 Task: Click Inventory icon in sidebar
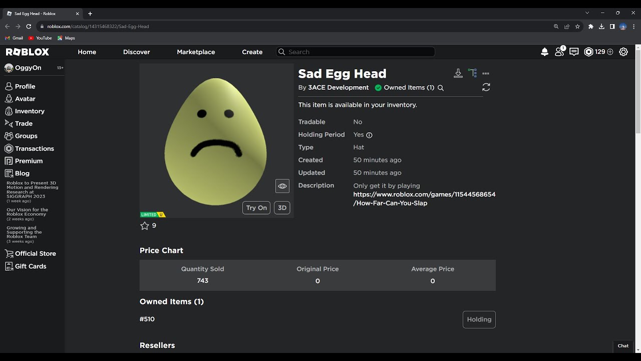click(x=9, y=111)
